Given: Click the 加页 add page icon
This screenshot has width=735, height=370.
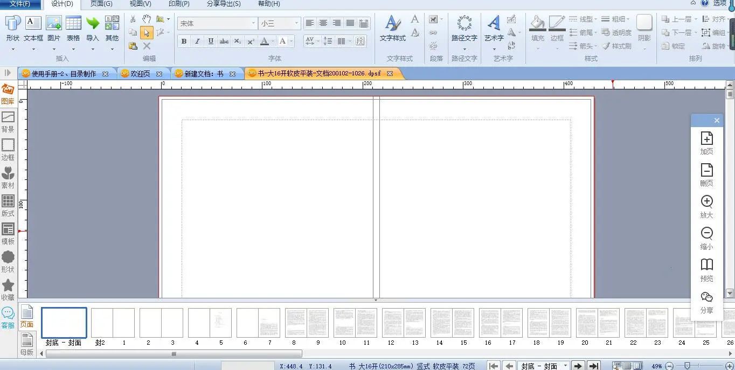Looking at the screenshot, I should [706, 143].
